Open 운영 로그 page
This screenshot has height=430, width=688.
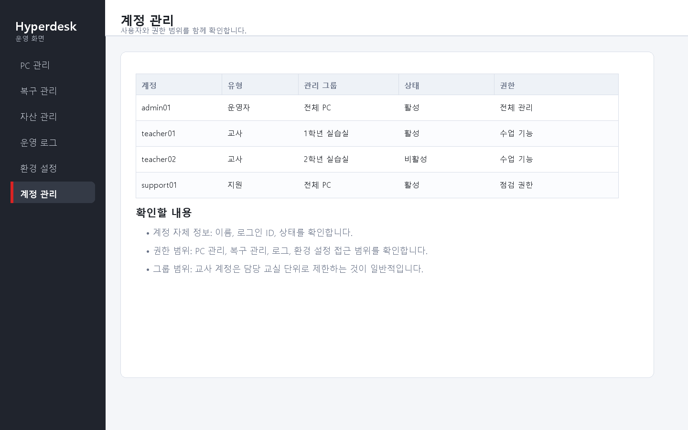[53, 143]
